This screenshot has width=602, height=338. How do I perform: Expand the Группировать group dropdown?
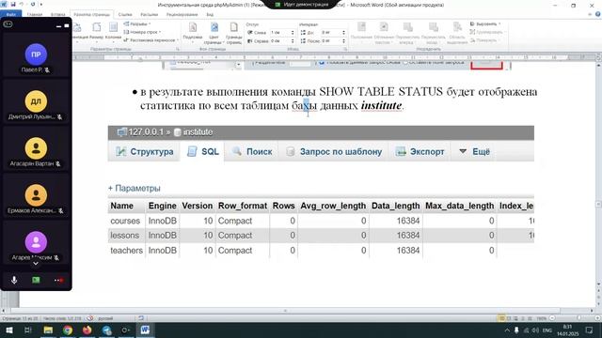(x=486, y=32)
